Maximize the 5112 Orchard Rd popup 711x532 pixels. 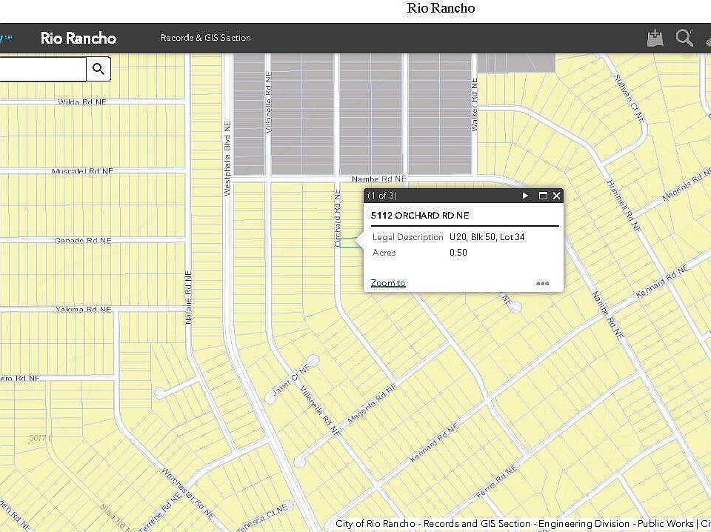tap(543, 196)
